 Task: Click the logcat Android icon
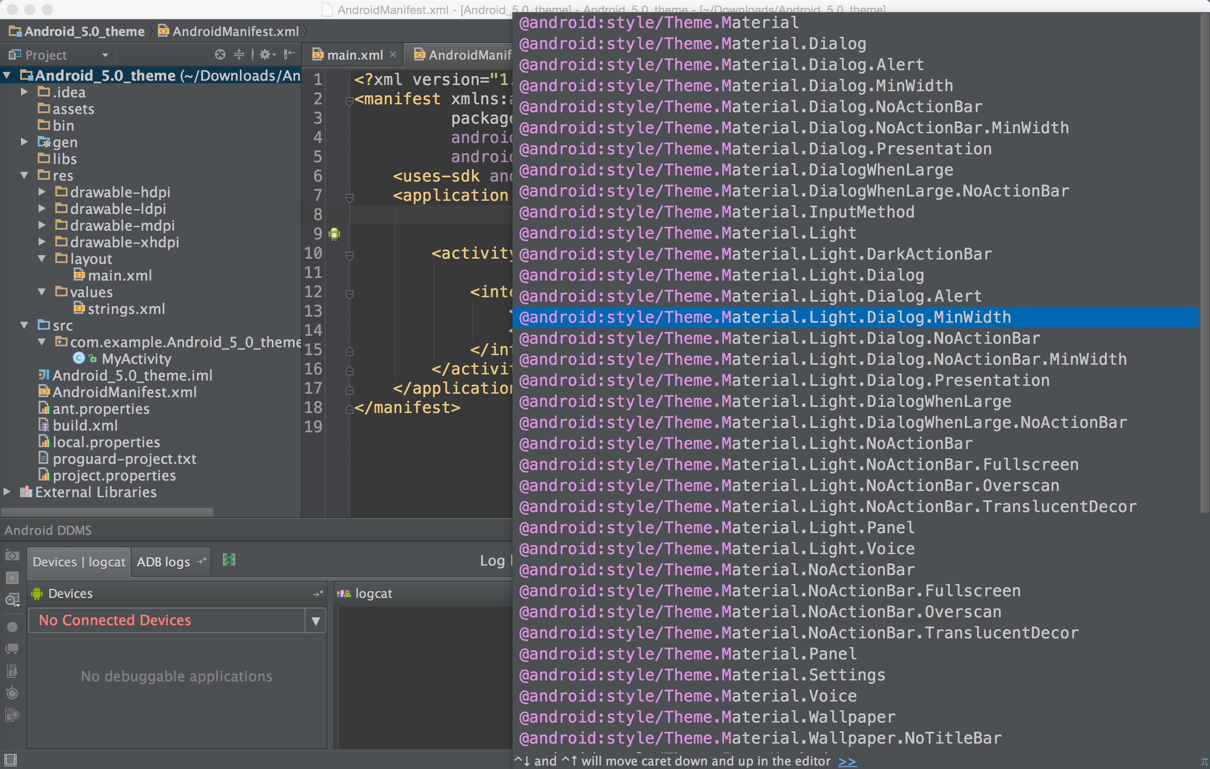344,594
